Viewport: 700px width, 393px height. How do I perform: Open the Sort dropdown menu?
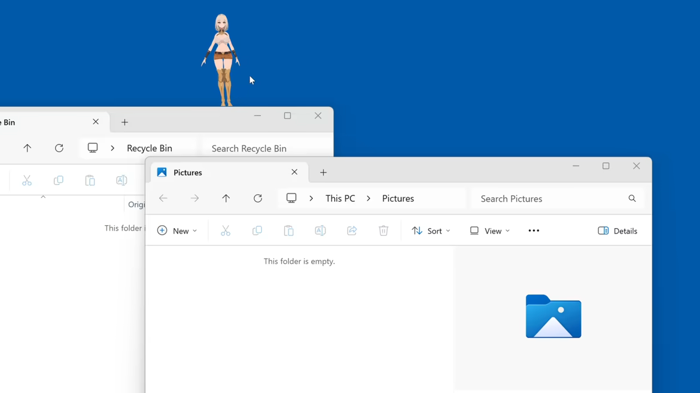click(x=431, y=231)
